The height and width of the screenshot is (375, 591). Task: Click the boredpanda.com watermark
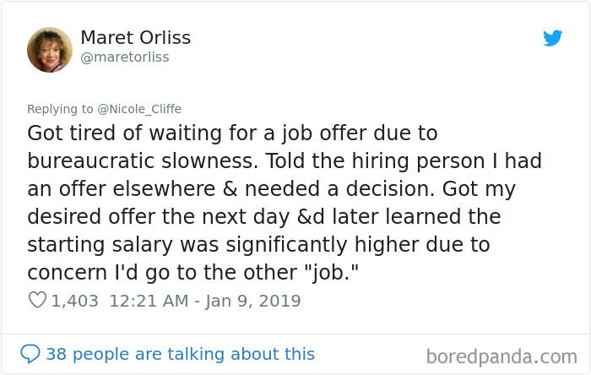coord(502,356)
